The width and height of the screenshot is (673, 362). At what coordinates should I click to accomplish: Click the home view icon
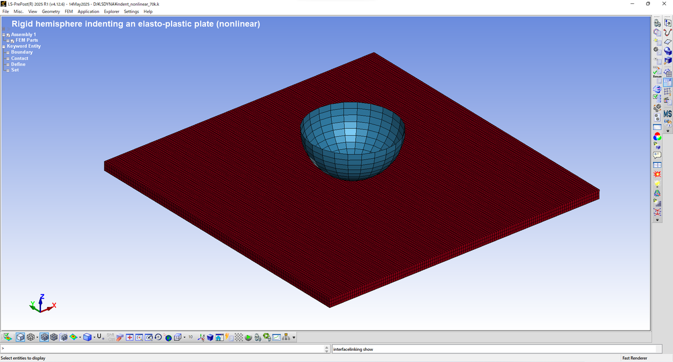pyautogui.click(x=219, y=337)
